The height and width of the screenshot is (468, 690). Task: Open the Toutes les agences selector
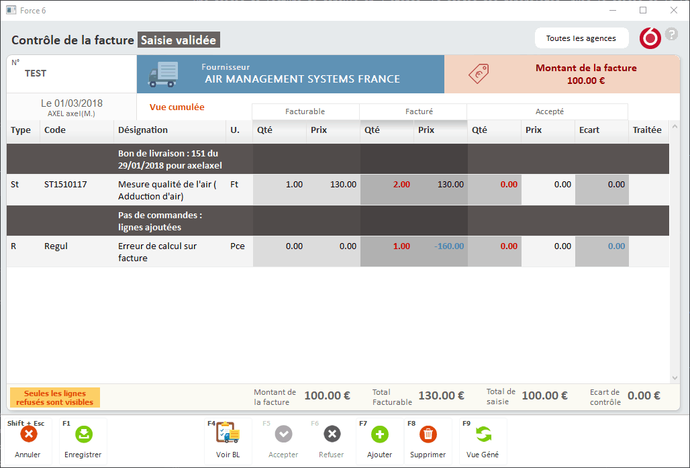click(581, 38)
